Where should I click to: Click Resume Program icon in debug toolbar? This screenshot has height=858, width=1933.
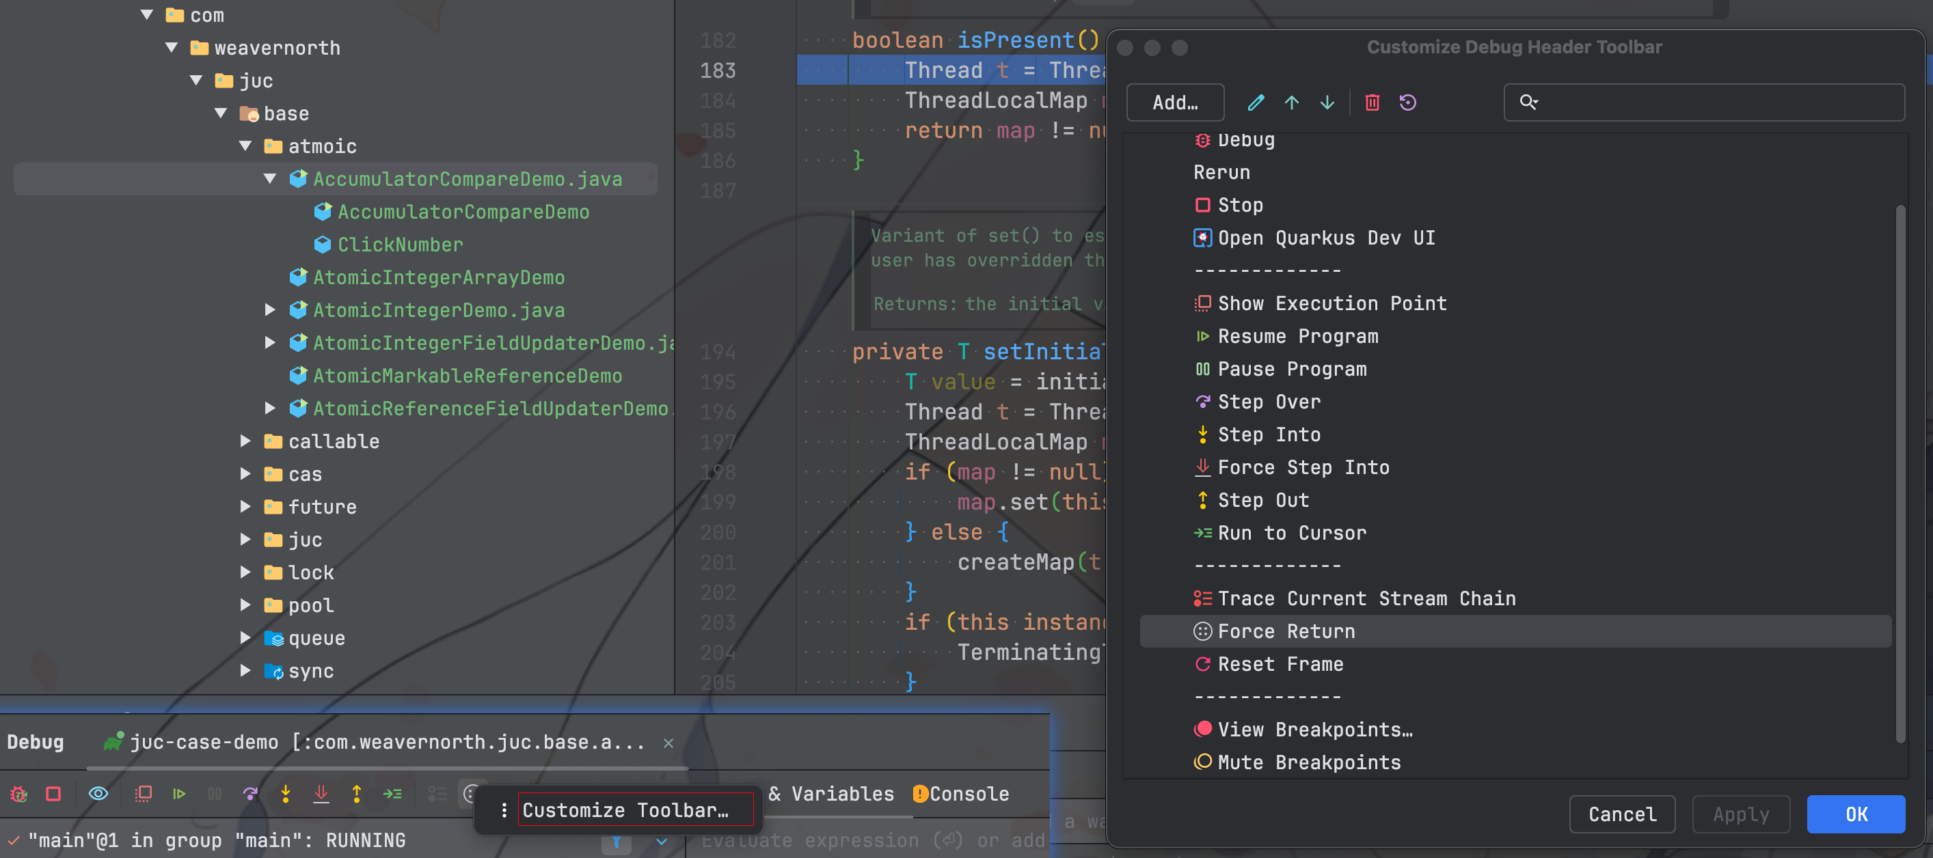point(178,794)
